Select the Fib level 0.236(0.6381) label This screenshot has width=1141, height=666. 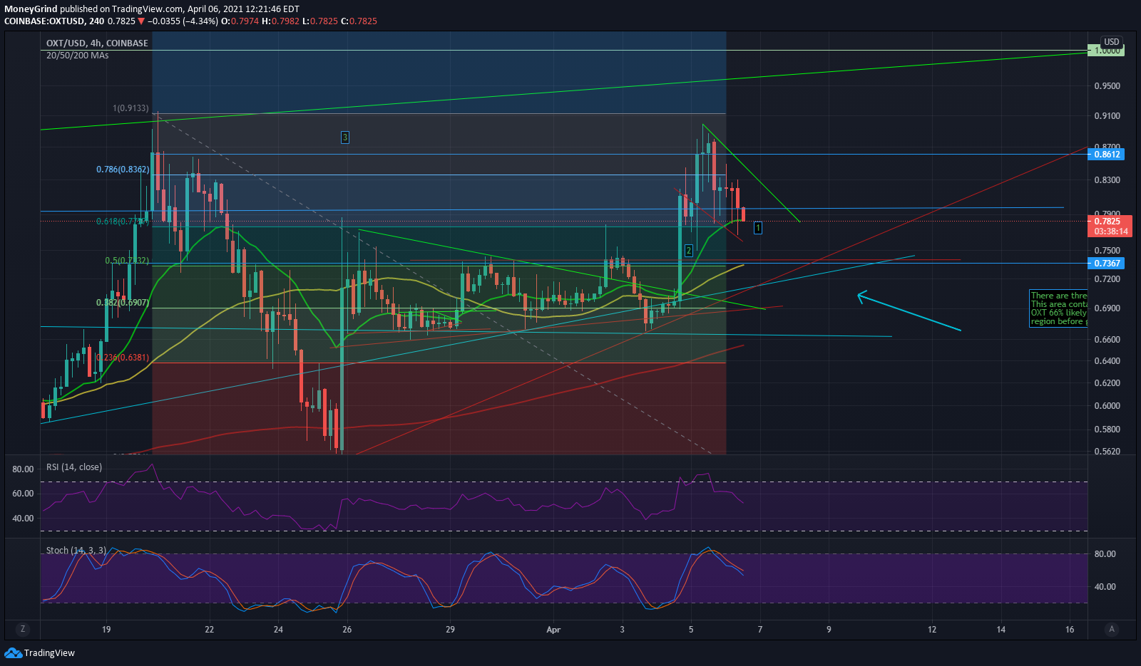pos(123,358)
